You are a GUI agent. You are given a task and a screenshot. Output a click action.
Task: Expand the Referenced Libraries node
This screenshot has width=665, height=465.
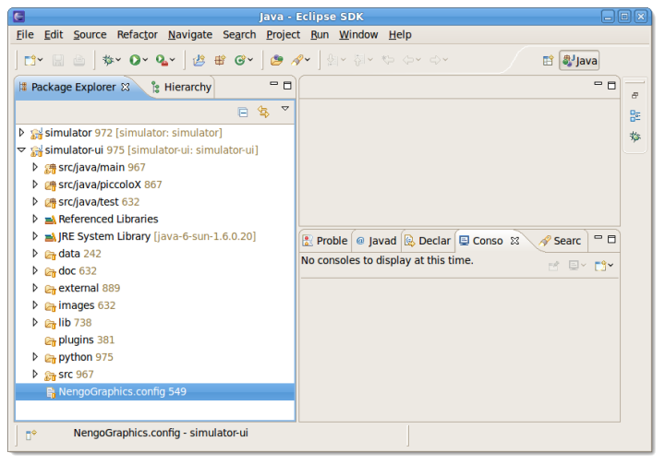35,219
